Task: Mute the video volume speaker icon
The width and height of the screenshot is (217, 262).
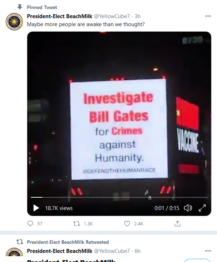Action: point(188,208)
